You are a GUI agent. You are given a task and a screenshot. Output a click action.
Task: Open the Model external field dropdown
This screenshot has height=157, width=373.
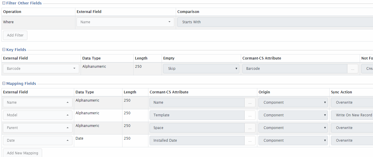(37, 115)
